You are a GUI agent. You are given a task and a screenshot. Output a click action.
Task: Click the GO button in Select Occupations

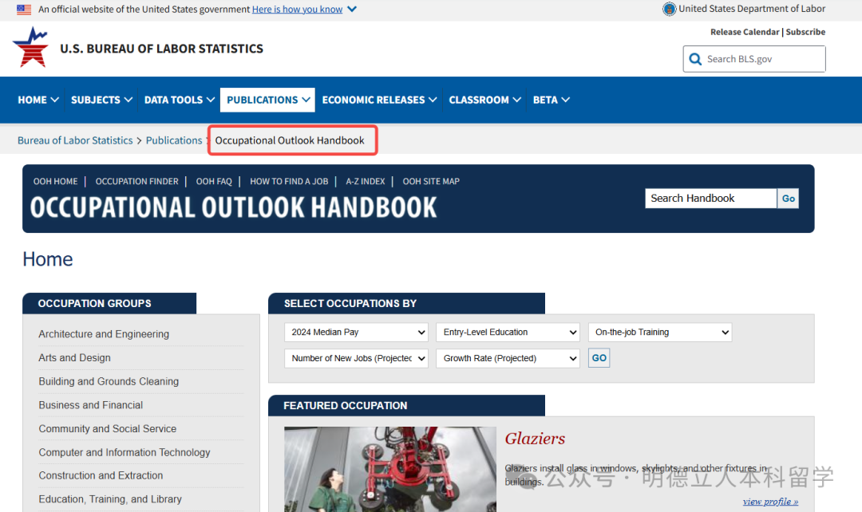point(599,358)
